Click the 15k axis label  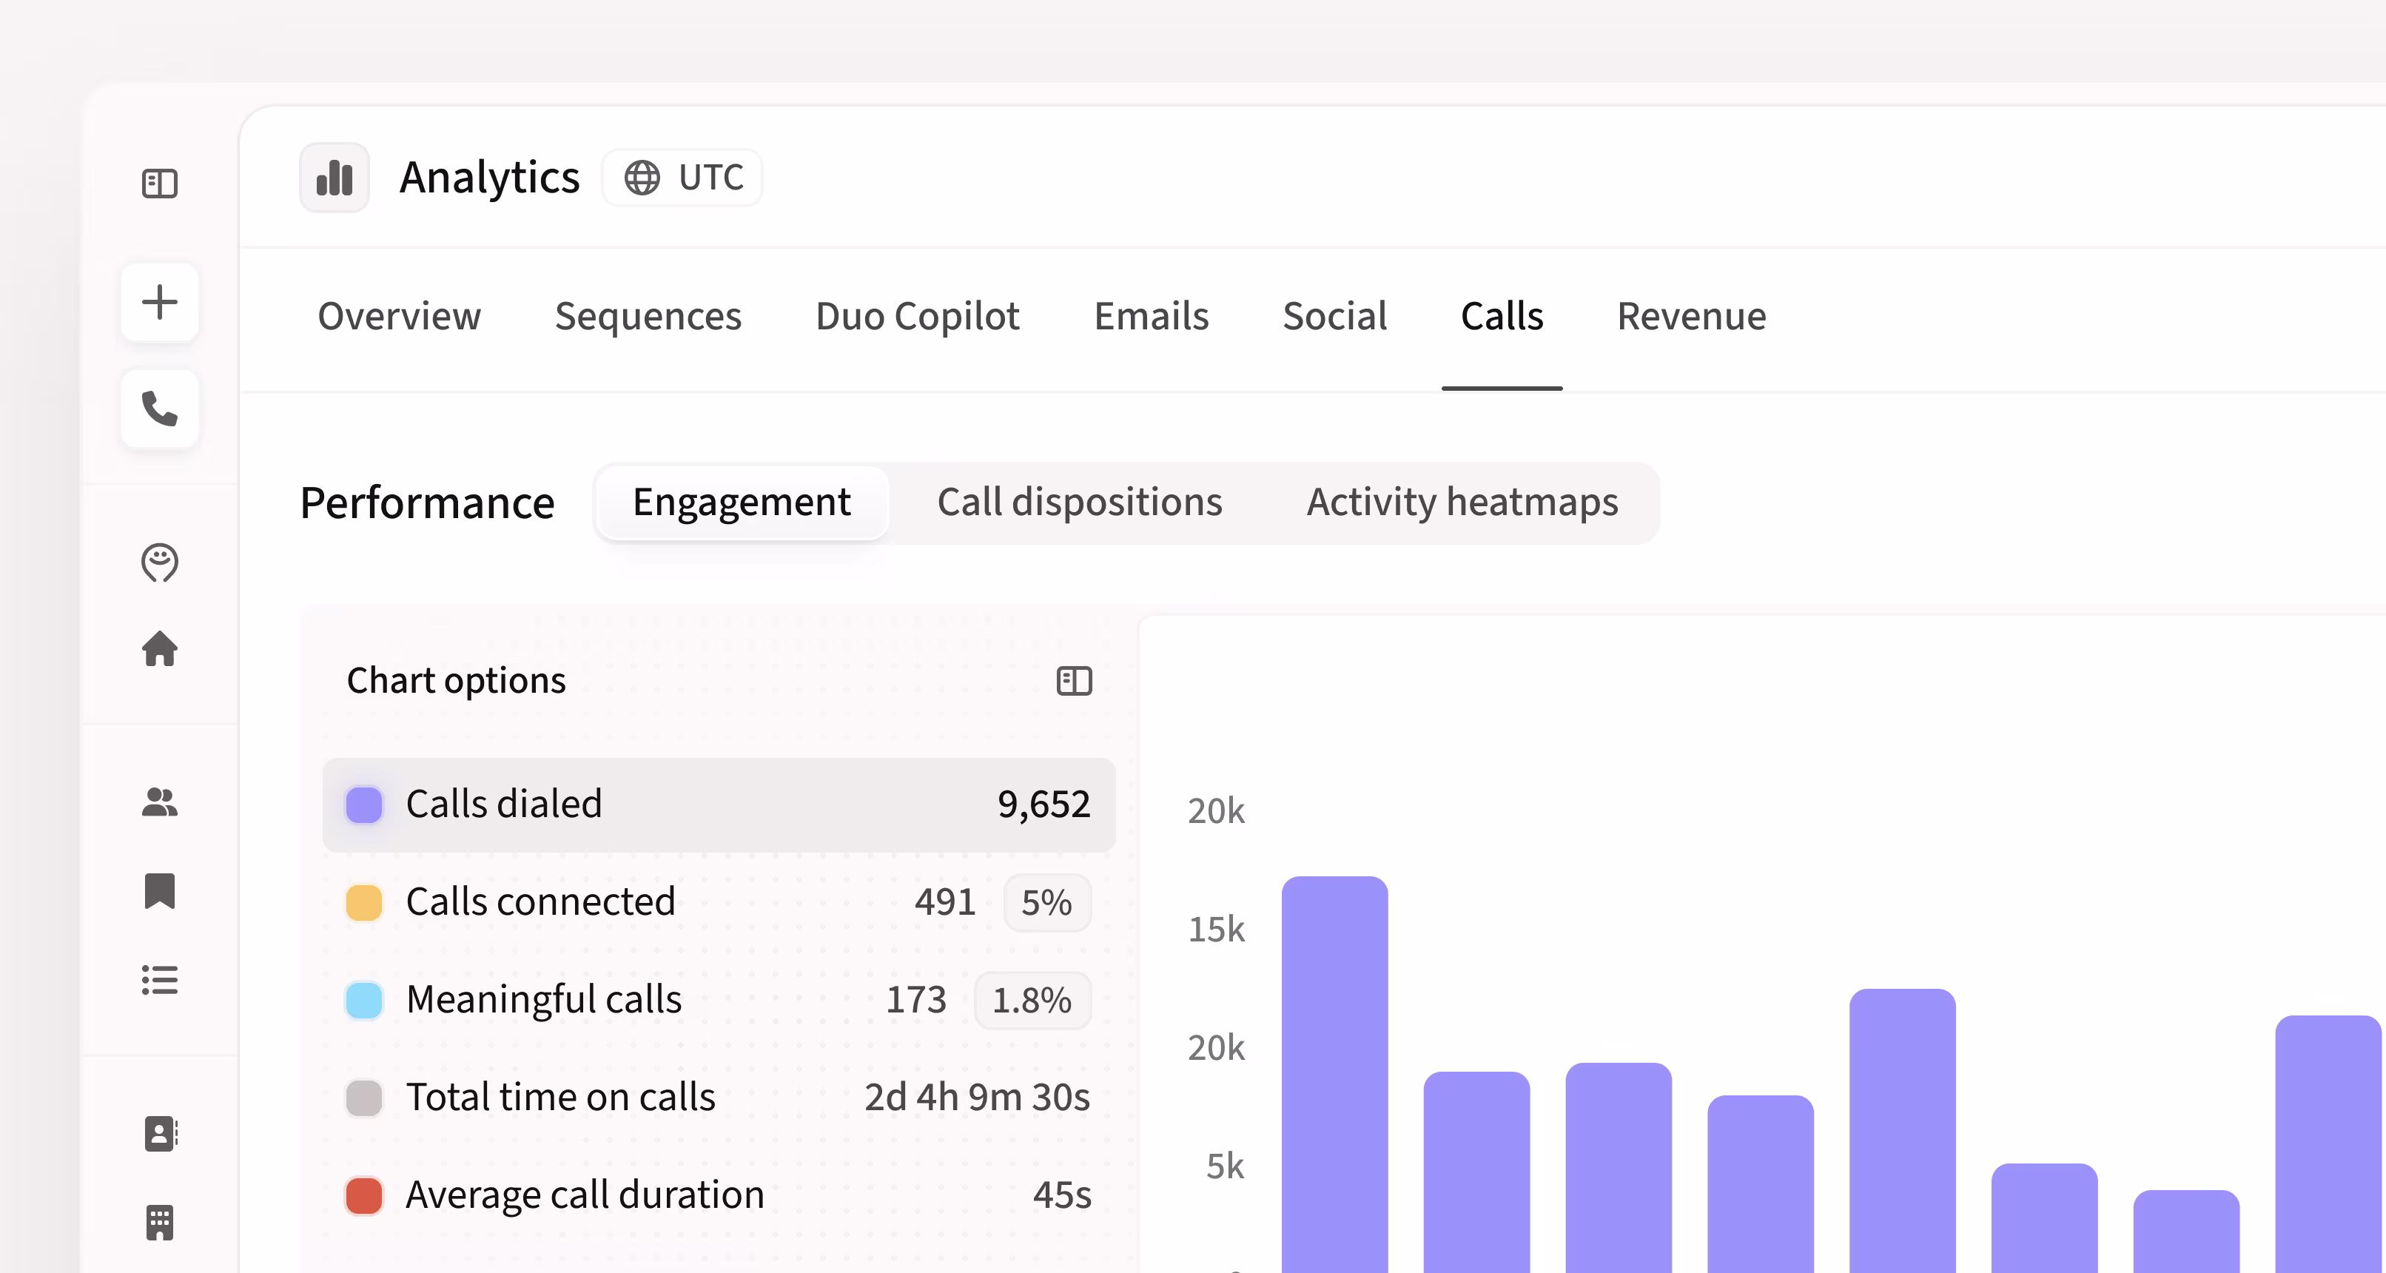tap(1216, 930)
